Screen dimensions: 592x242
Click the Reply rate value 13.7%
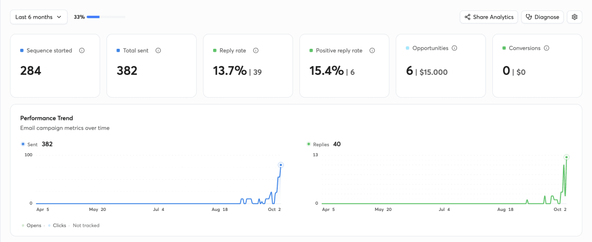click(229, 71)
